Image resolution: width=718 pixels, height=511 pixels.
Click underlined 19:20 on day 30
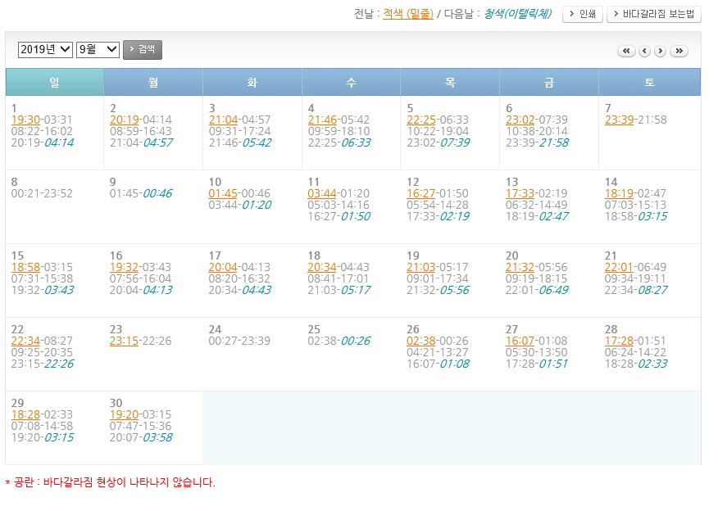(x=124, y=414)
